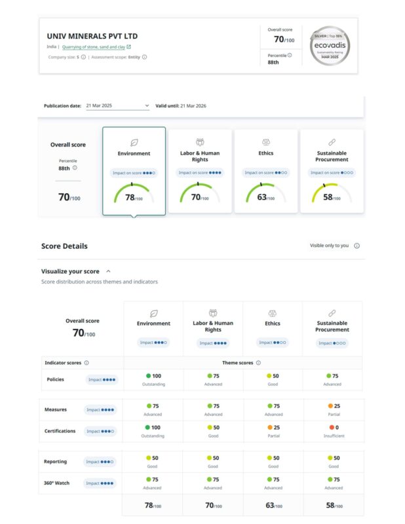Click the scales icon on the Ethics score card
This screenshot has width=405, height=524.
[x=266, y=141]
